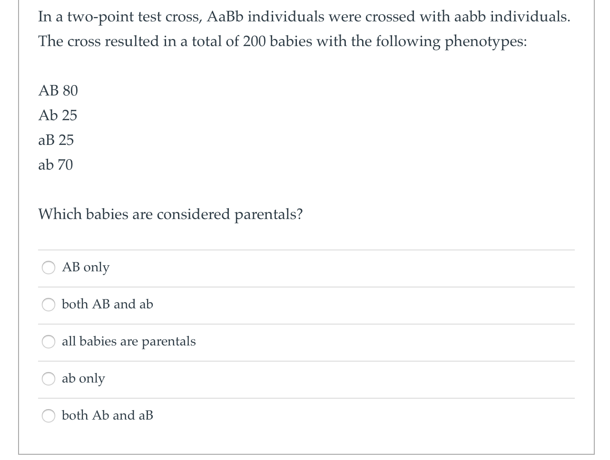The image size is (610, 460).
Task: Click the empty 'AB only' radio circle
Action: [x=48, y=268]
